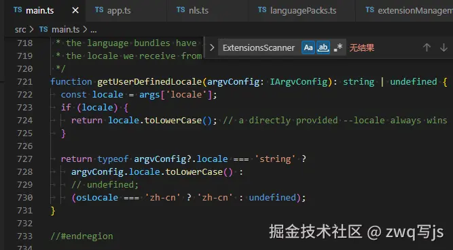Image resolution: width=453 pixels, height=250 pixels.
Task: Click 无结果 no-results label
Action: (x=362, y=47)
